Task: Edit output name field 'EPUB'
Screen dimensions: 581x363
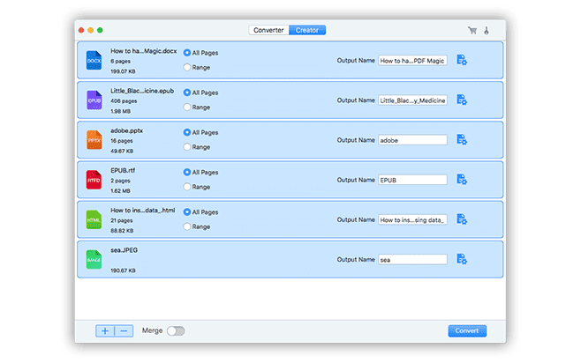Action: click(412, 180)
